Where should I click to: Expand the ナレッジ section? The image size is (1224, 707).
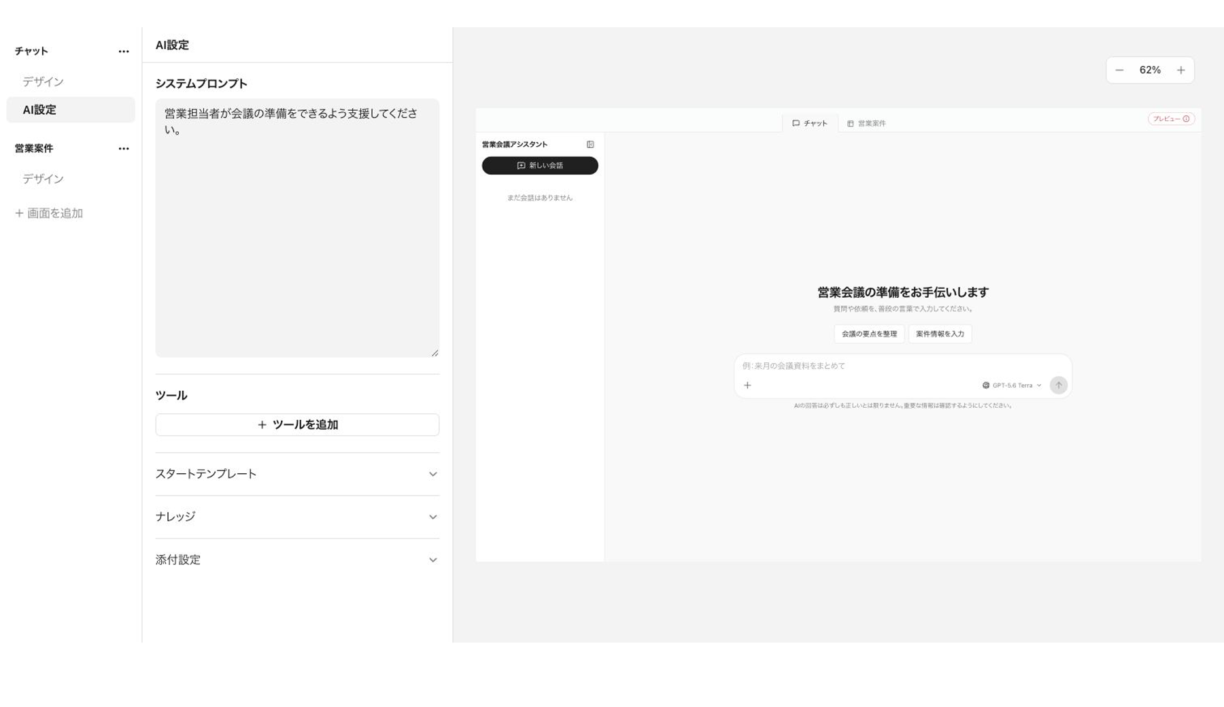pos(297,517)
